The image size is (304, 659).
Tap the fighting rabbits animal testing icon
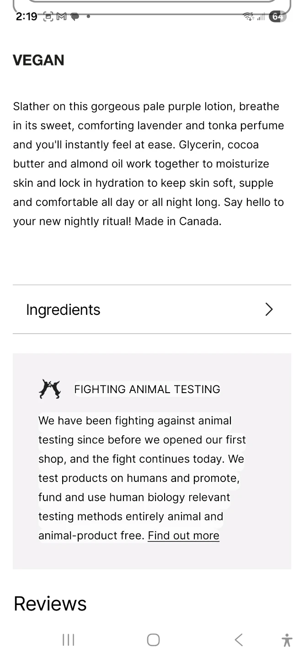(49, 389)
